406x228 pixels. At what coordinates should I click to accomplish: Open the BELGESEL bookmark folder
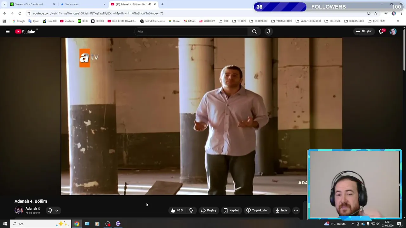pyautogui.click(x=332, y=21)
